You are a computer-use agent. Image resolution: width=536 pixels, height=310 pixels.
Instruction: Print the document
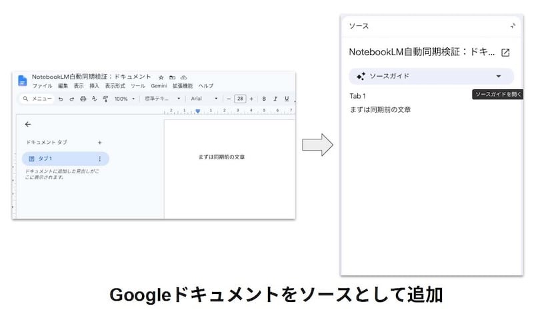pyautogui.click(x=83, y=99)
